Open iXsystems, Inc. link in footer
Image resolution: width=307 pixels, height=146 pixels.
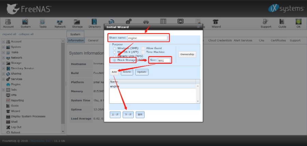(x=41, y=141)
